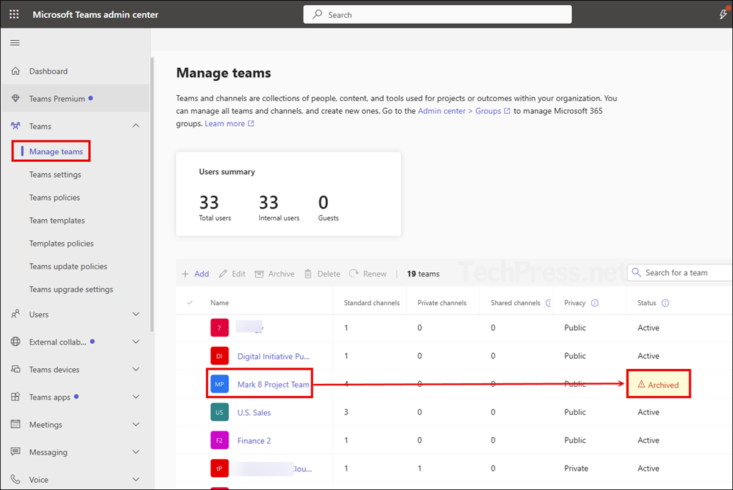Select the Dashboard home icon
Screen dimensions: 733x490
16,71
